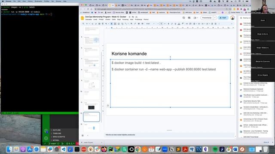Click the move-to-folder icon beside the title
Screen dimensions: 275x154
[x=133, y=17]
